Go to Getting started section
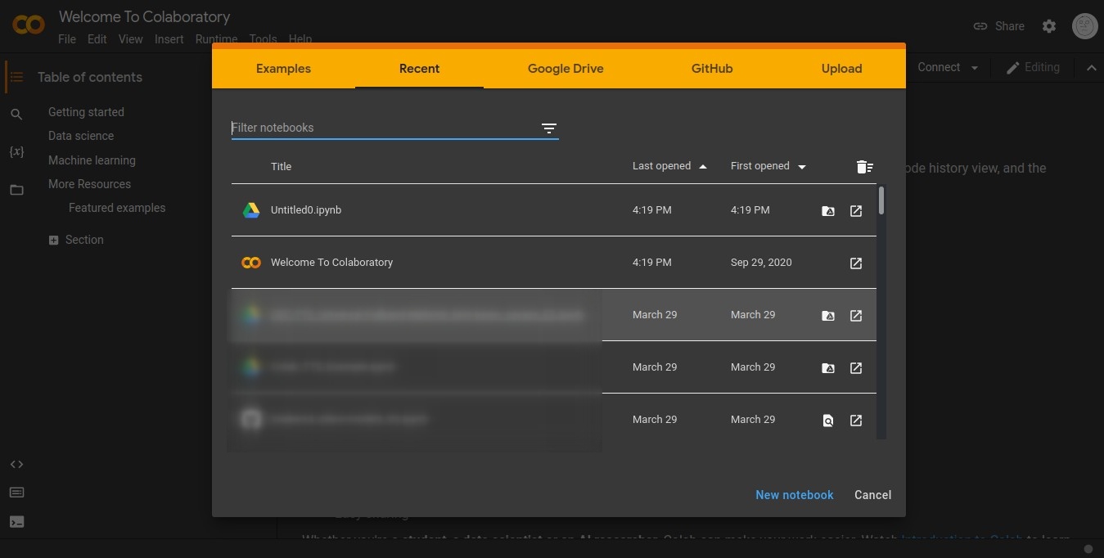1104x558 pixels. click(86, 112)
